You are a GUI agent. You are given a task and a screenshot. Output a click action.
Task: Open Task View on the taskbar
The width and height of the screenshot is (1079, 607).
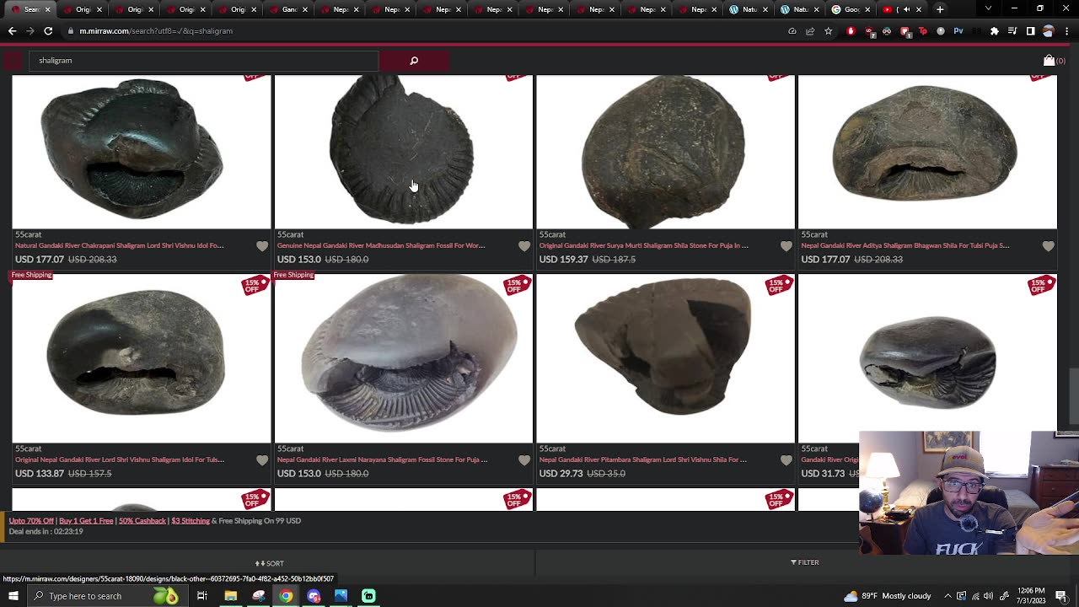tap(202, 596)
